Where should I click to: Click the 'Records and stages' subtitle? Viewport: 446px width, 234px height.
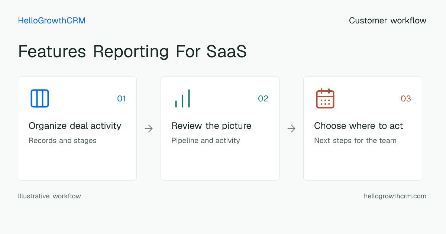[62, 141]
